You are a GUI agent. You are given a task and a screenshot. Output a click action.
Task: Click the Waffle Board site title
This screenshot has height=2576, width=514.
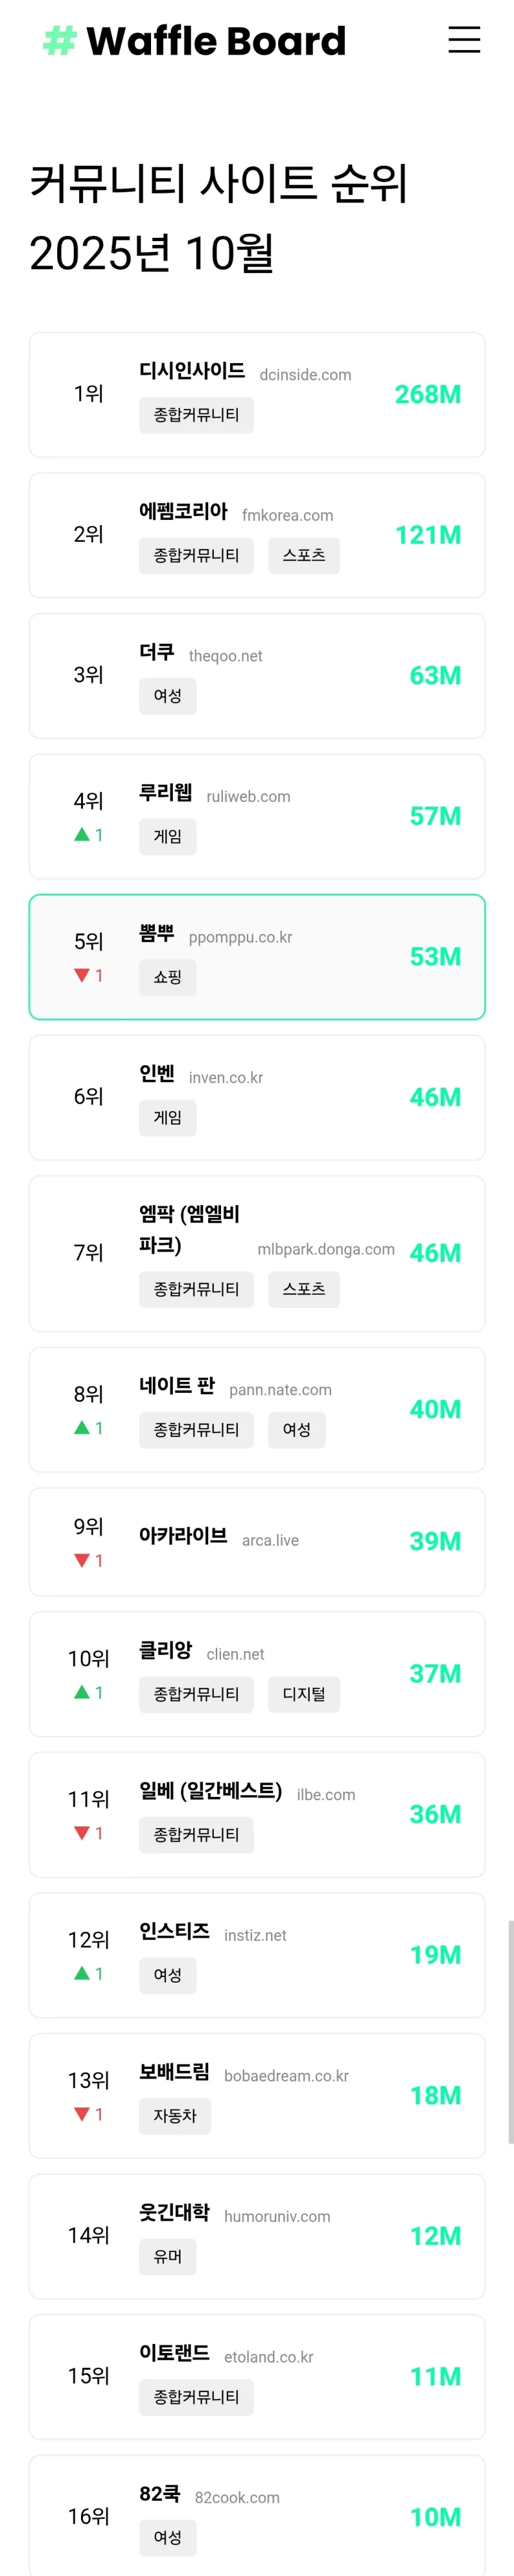click(216, 41)
